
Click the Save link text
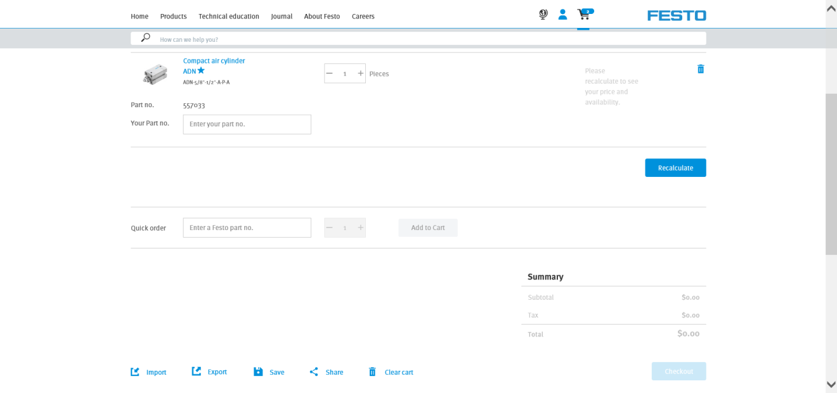pyautogui.click(x=277, y=372)
